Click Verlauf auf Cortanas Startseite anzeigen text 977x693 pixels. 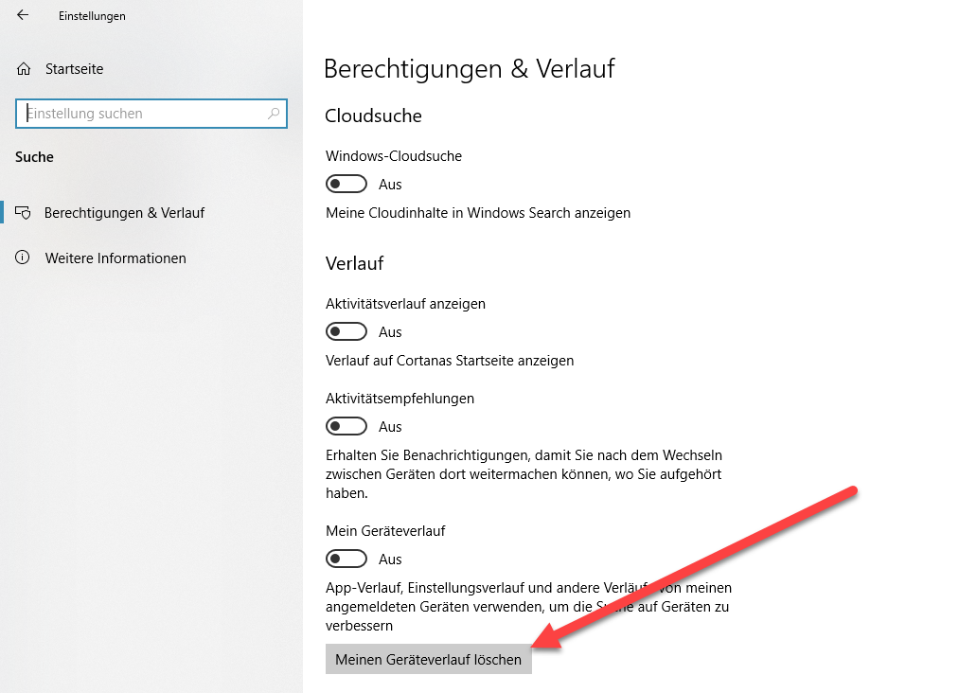(450, 361)
